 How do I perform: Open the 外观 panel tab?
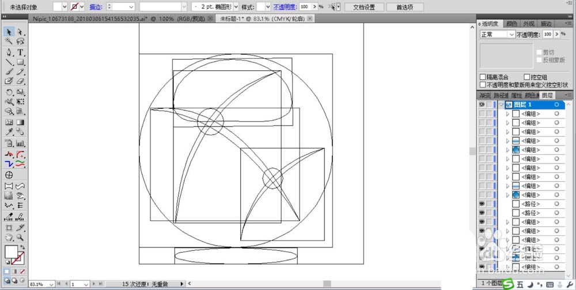tap(528, 24)
